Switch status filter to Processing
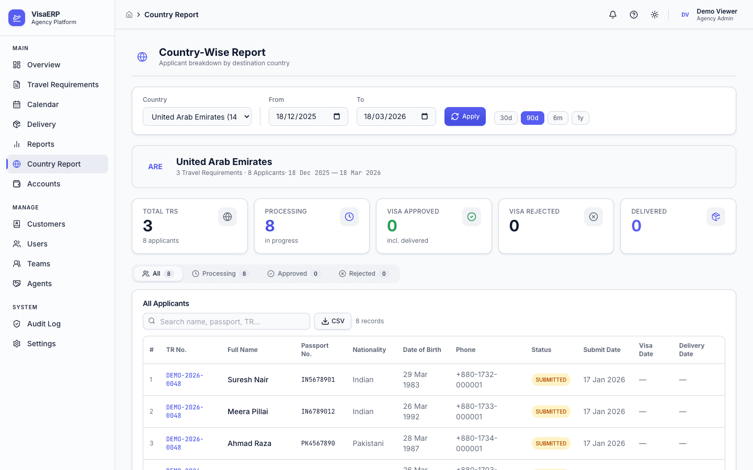Image resolution: width=753 pixels, height=470 pixels. coord(220,273)
